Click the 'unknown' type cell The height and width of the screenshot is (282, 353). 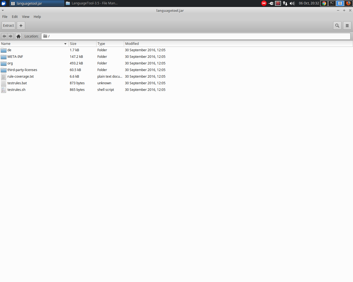[104, 83]
